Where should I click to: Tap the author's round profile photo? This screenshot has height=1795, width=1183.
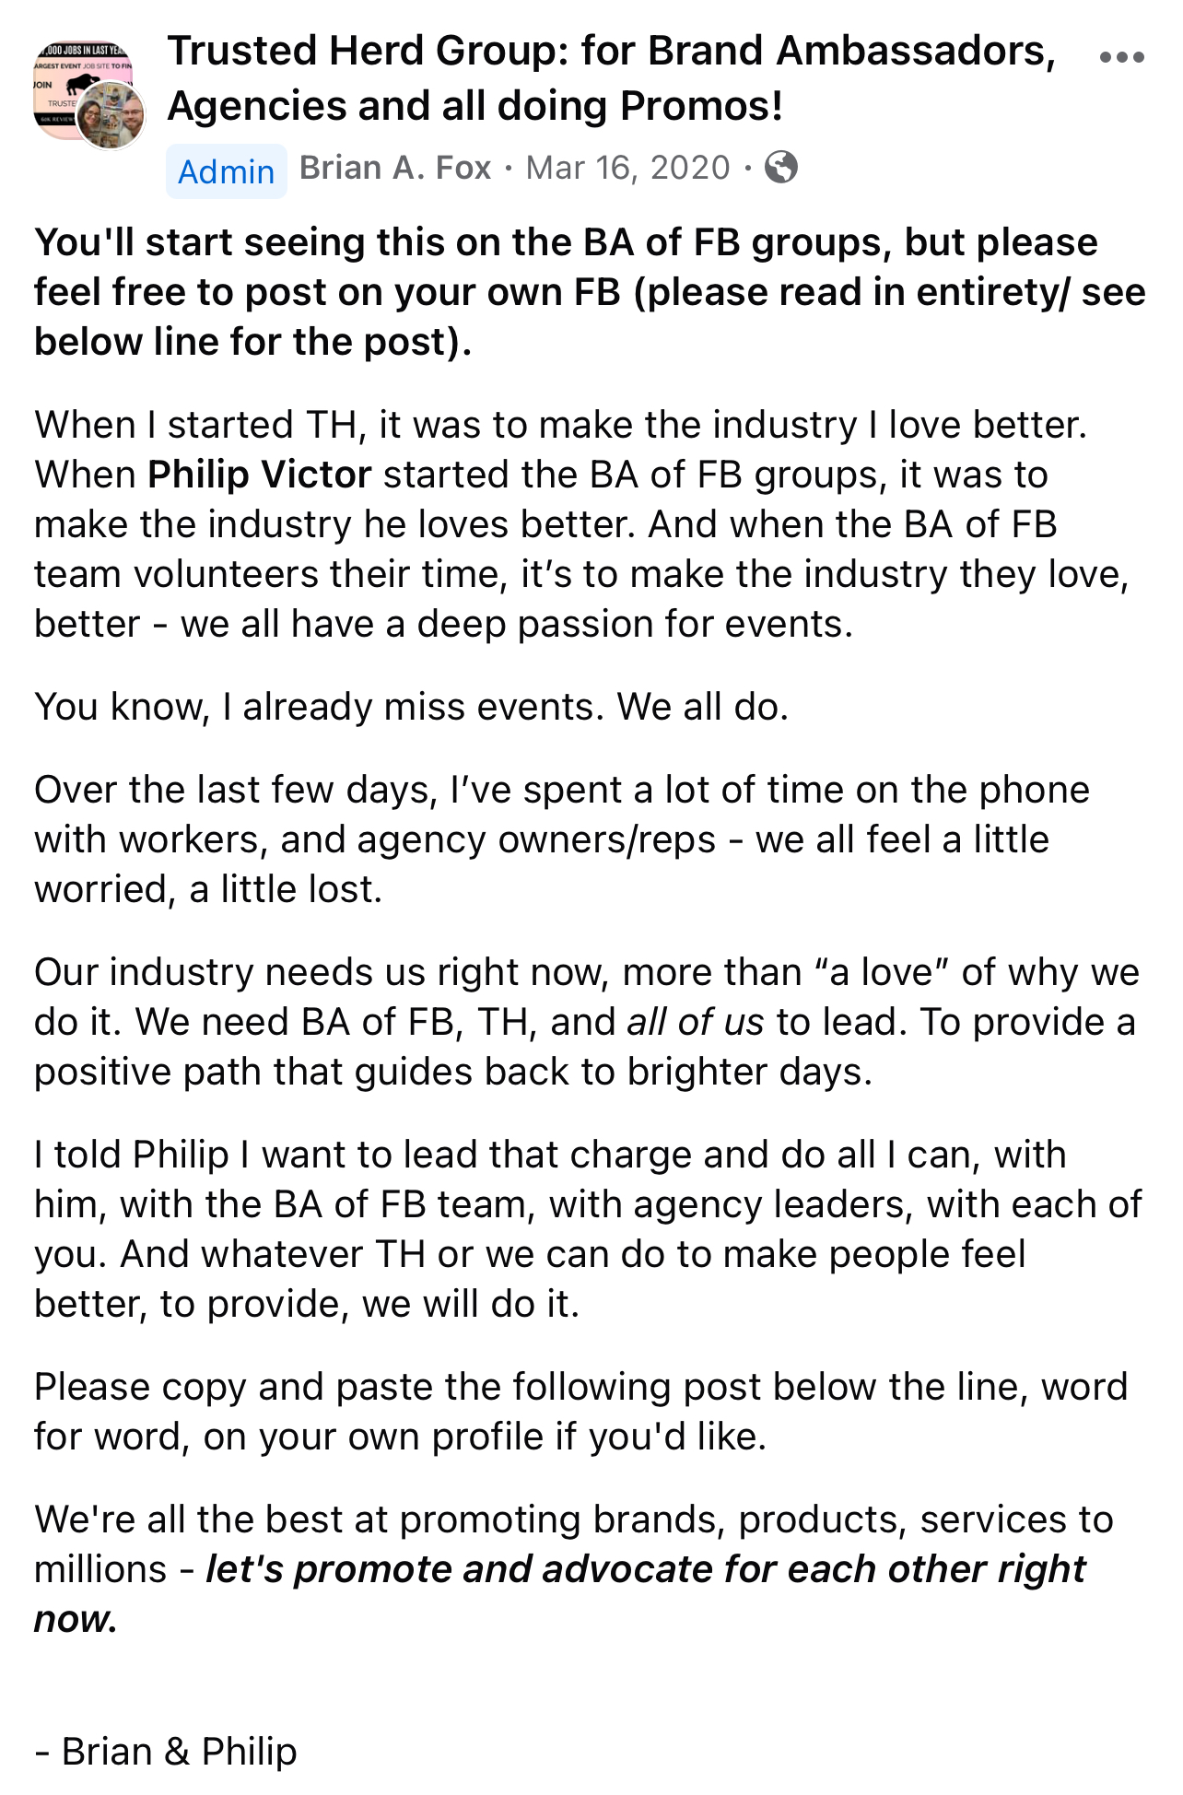[x=110, y=116]
